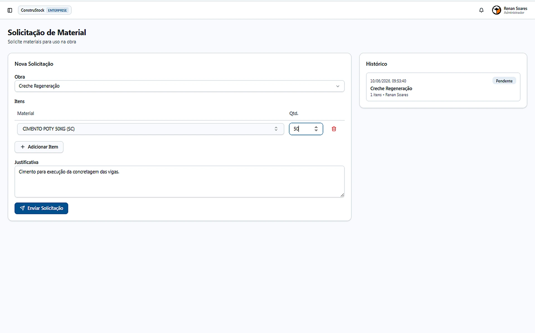
Task: Click the Nova Solicitação heading
Action: [x=34, y=64]
